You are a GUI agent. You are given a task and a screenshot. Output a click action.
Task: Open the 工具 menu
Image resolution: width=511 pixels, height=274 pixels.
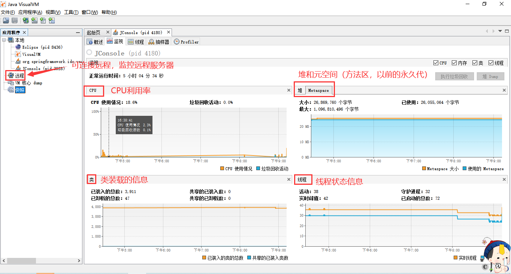(71, 12)
